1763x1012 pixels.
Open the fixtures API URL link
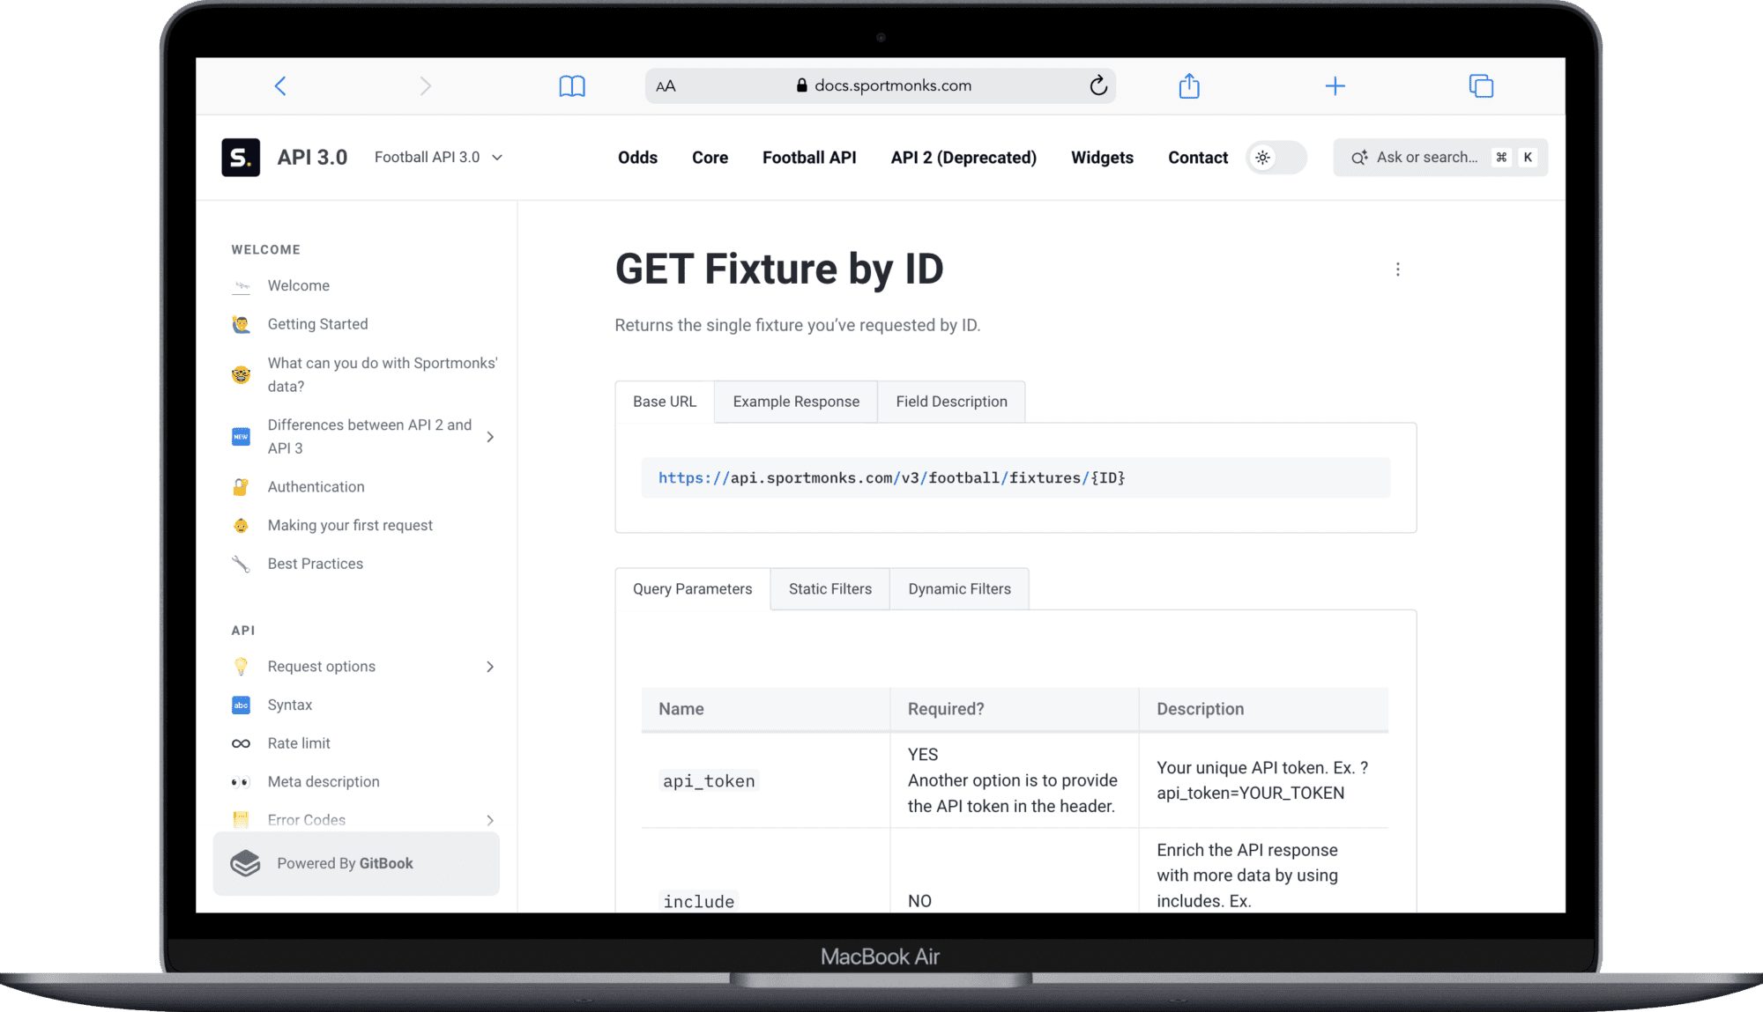pyautogui.click(x=892, y=477)
